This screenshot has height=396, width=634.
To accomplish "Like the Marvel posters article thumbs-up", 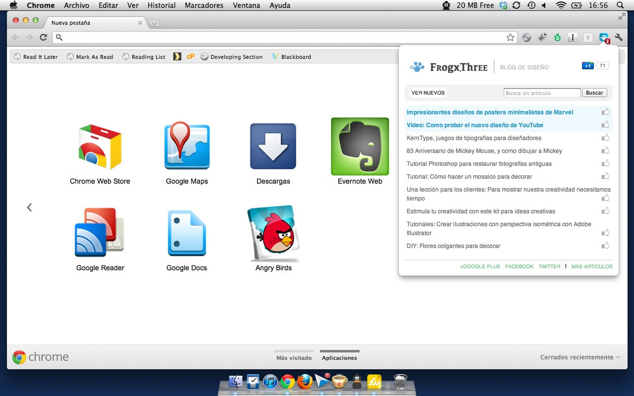I will coord(605,112).
